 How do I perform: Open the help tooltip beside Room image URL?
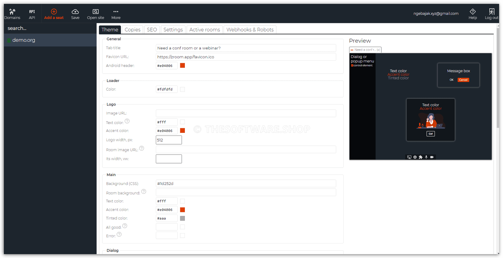point(142,148)
